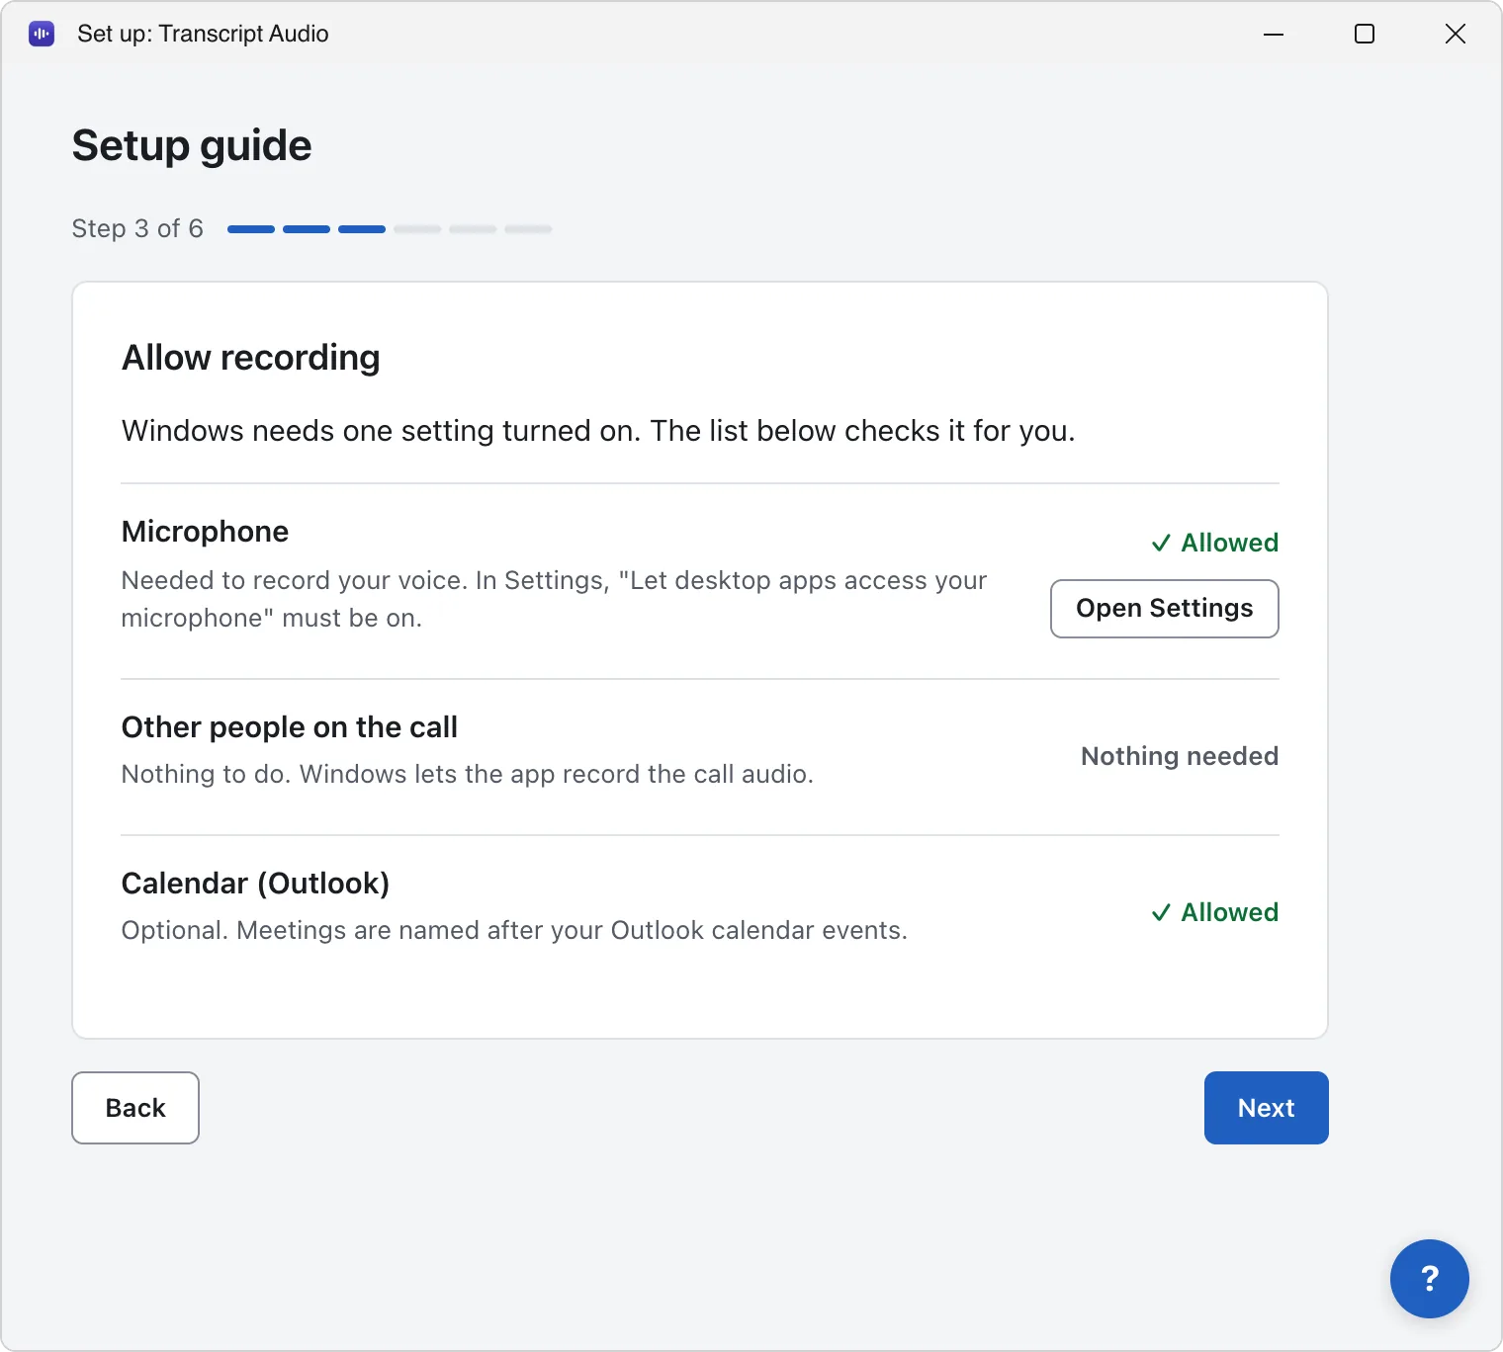Viewport: 1503px width, 1352px height.
Task: Click the Outlook calendar events description
Action: pyautogui.click(x=514, y=930)
